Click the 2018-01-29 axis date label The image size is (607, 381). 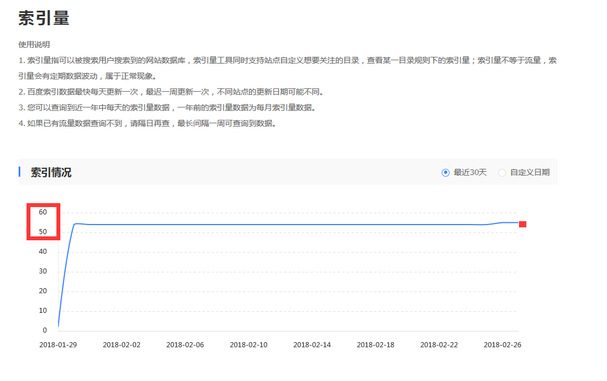[59, 344]
